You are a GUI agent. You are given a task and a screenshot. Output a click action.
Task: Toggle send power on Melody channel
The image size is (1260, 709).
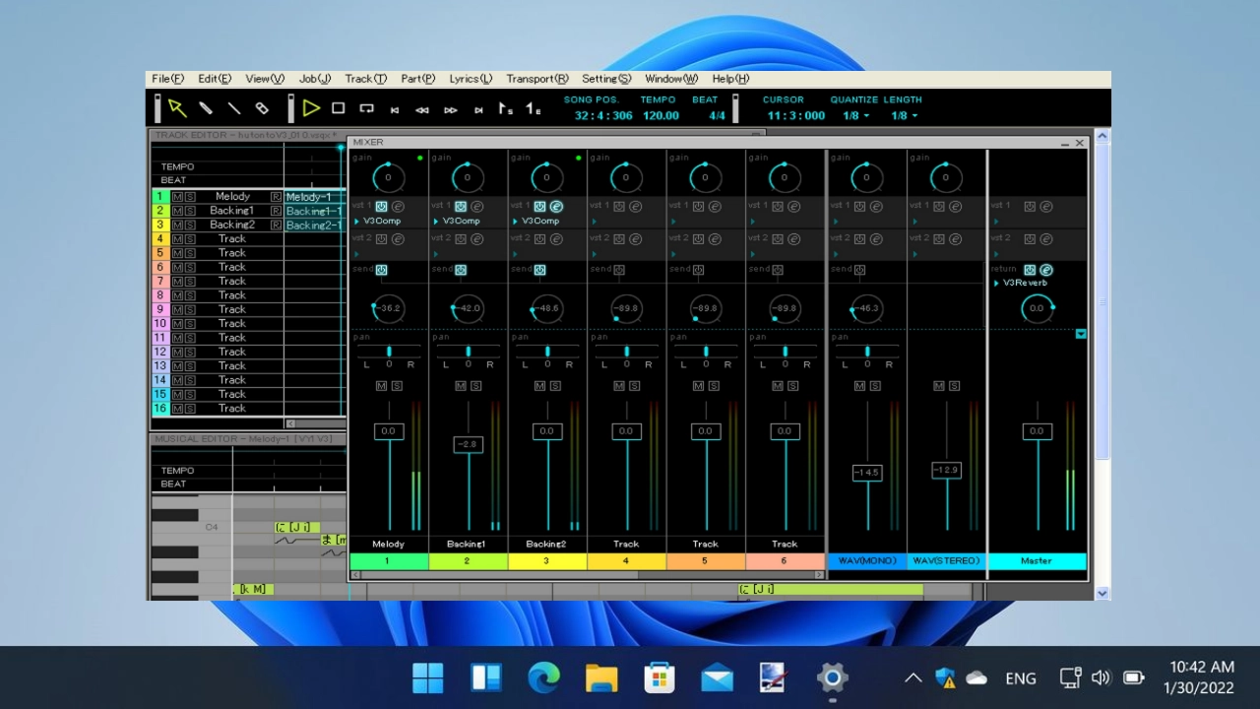(381, 270)
